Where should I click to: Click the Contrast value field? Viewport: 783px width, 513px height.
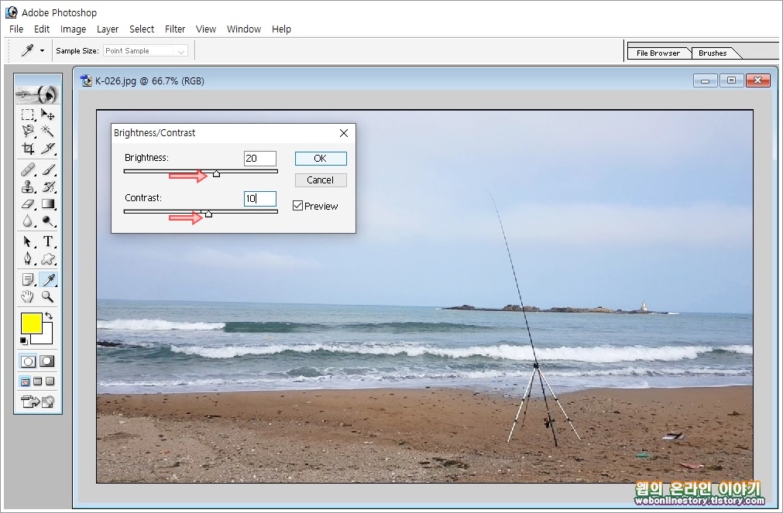point(259,198)
